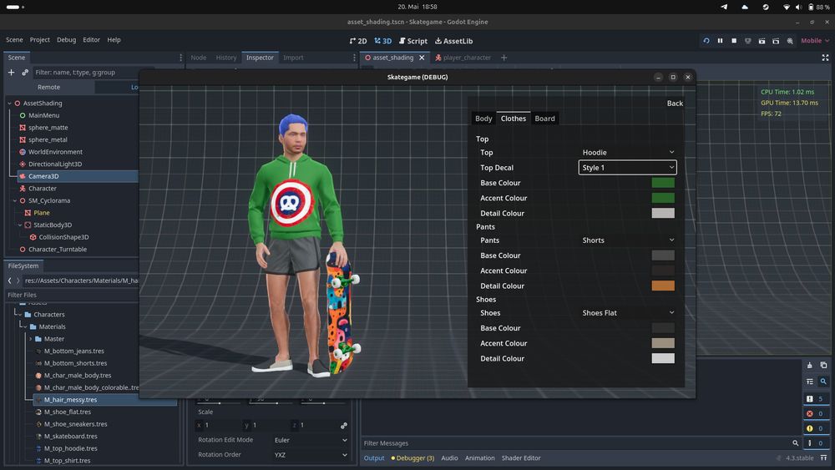The image size is (835, 470).
Task: Switch to the Script workspace
Action: pyautogui.click(x=413, y=41)
